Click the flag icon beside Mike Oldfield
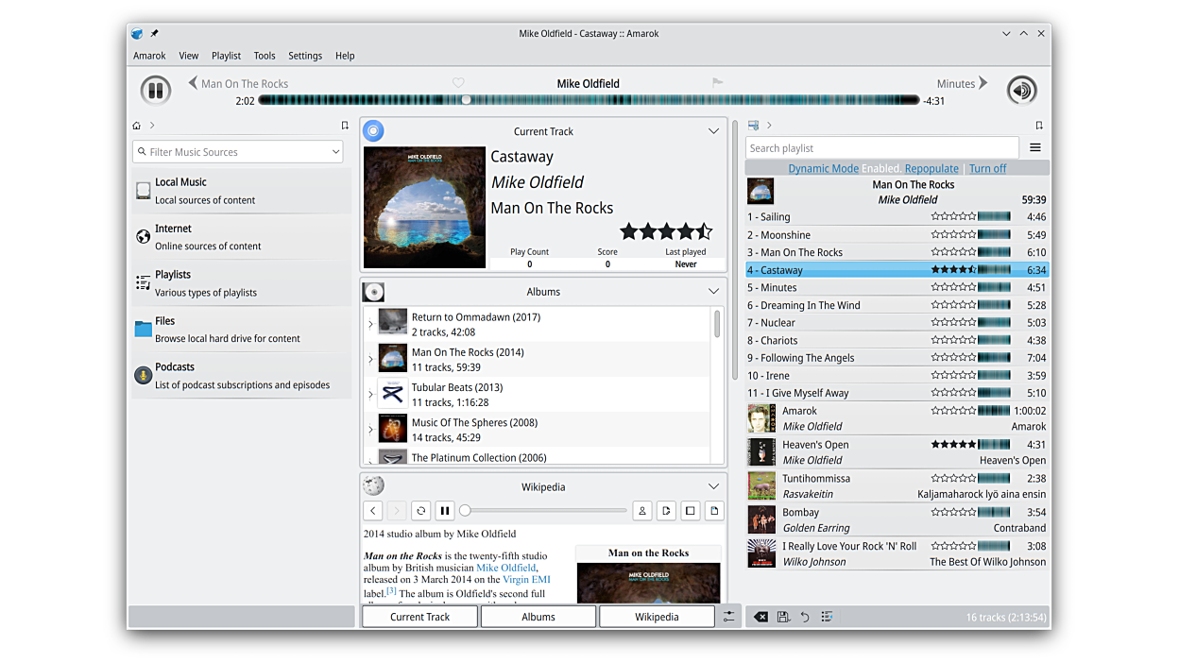 pos(717,83)
